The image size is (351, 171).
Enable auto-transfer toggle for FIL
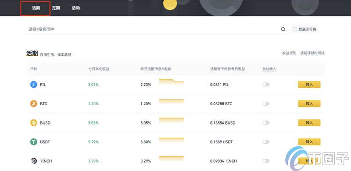tap(266, 85)
